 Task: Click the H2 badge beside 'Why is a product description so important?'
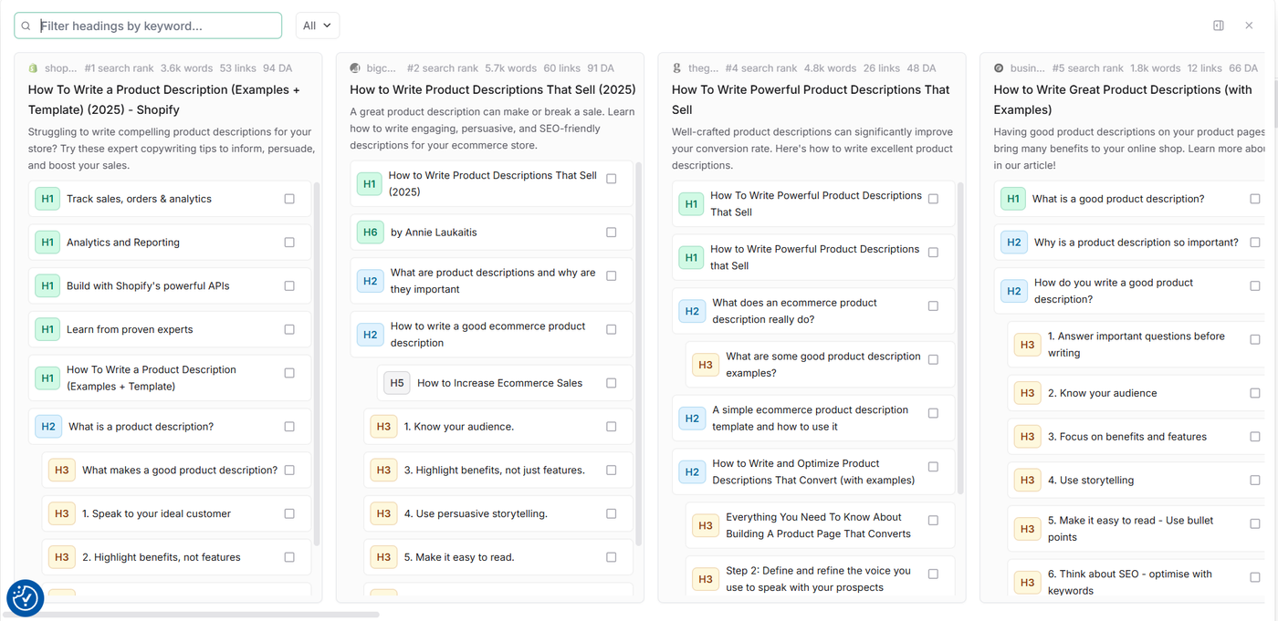pos(1014,242)
